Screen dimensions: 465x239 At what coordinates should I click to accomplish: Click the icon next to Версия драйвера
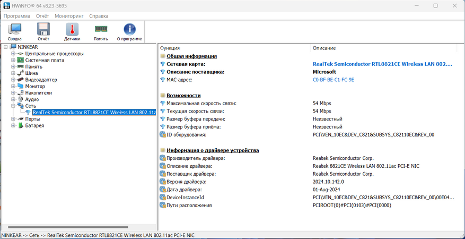163,182
